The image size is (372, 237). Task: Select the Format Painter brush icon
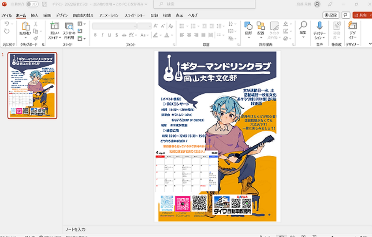pyautogui.click(x=36, y=38)
